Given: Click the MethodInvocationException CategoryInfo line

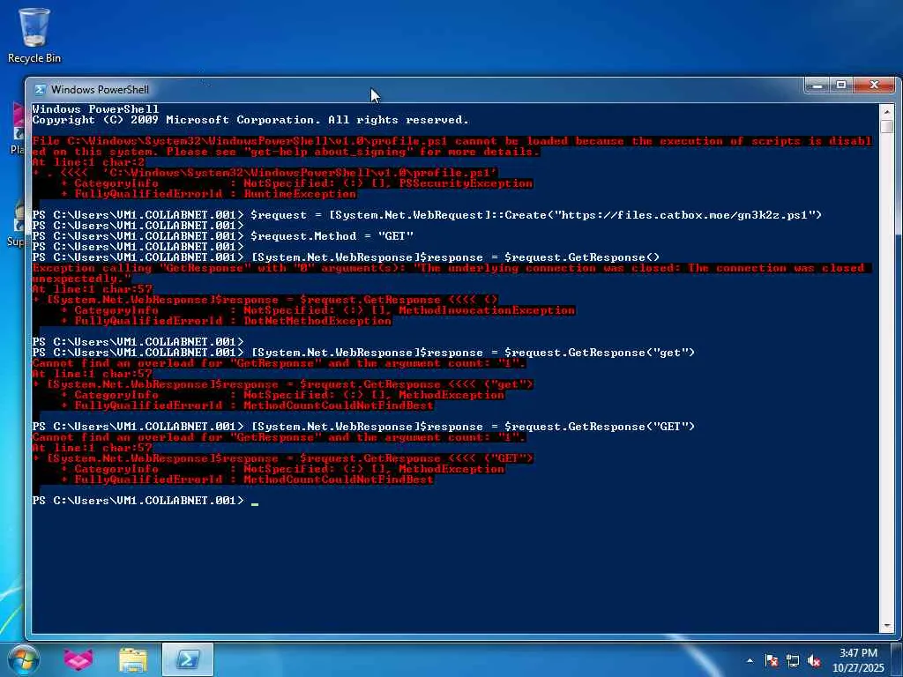Looking at the screenshot, I should pyautogui.click(x=317, y=310).
